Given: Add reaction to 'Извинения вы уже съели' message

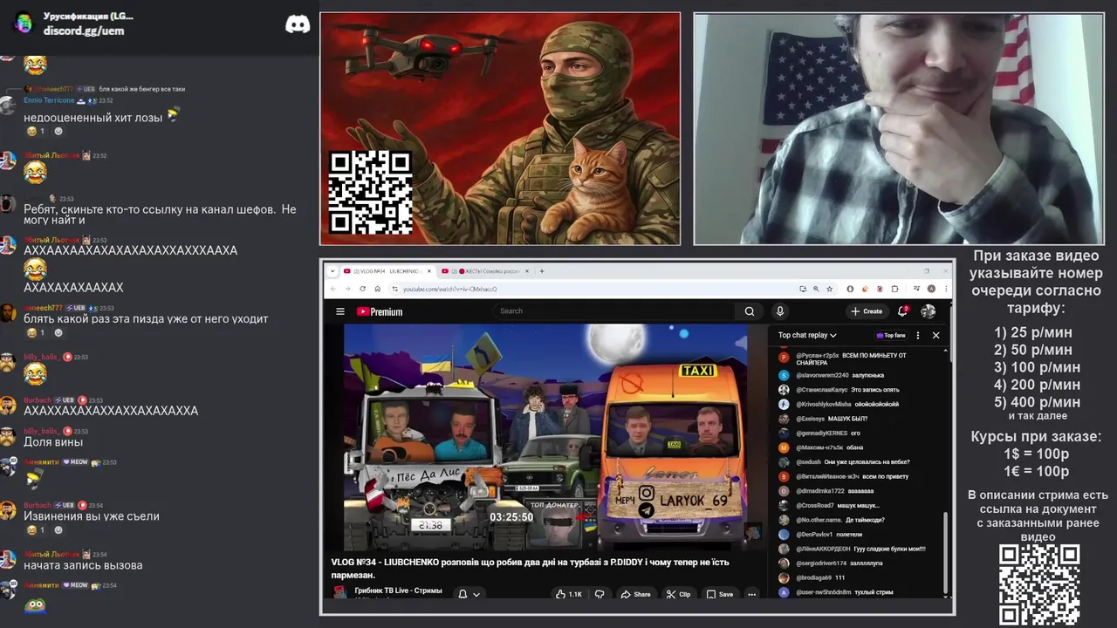Looking at the screenshot, I should tap(58, 530).
